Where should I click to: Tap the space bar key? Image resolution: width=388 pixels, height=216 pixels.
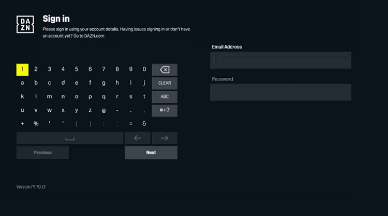point(70,138)
